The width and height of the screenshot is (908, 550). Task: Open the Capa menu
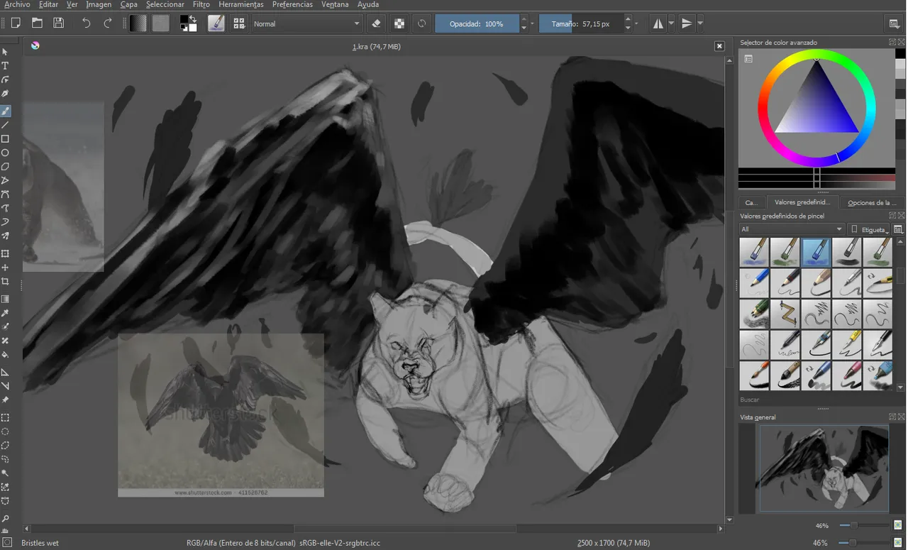[x=128, y=4]
